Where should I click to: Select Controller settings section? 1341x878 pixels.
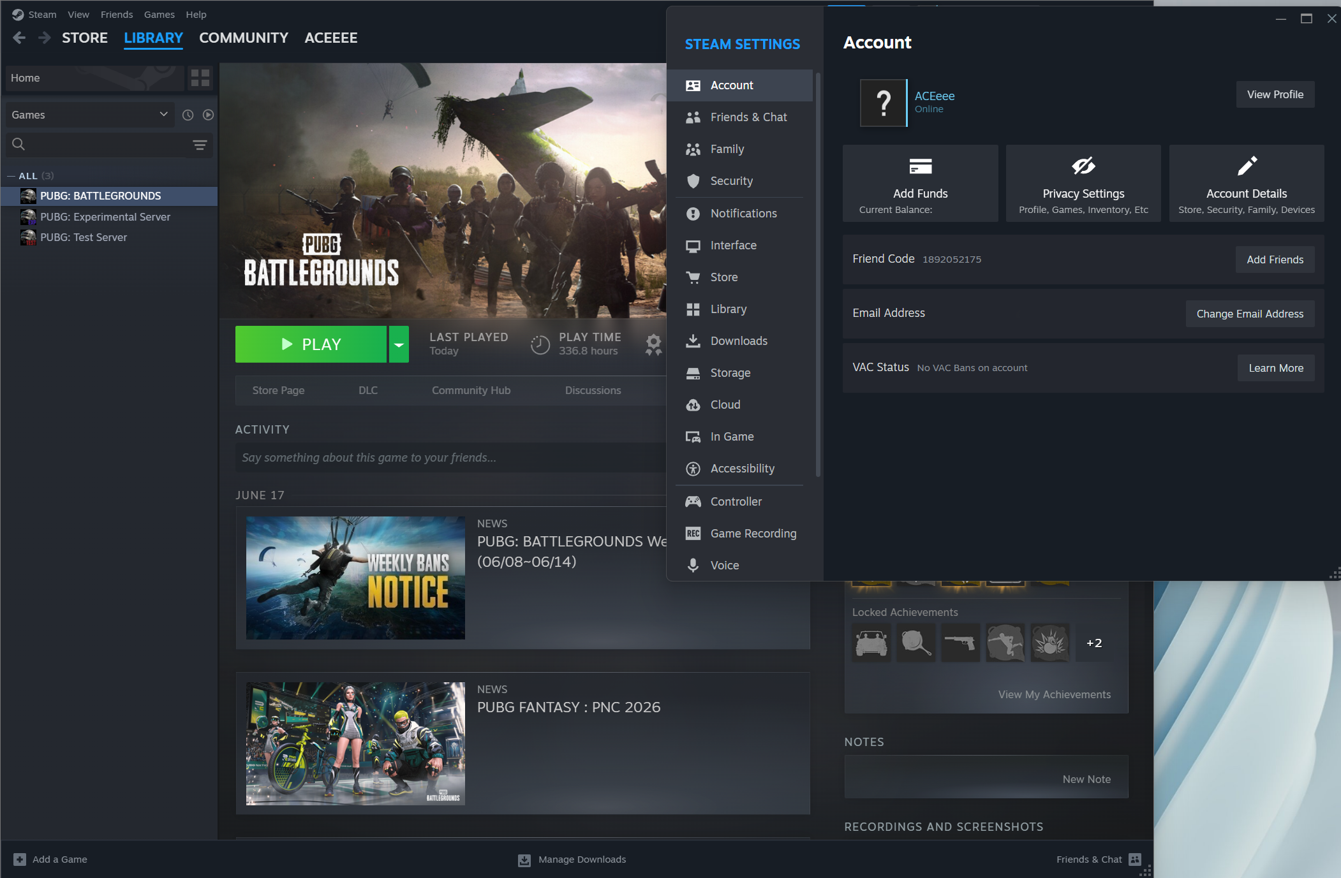pyautogui.click(x=740, y=502)
